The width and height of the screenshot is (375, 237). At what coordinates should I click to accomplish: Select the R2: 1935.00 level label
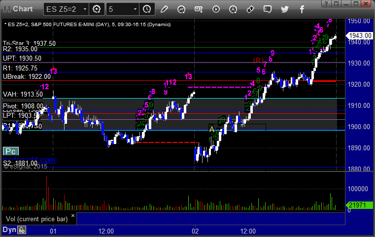[20, 49]
